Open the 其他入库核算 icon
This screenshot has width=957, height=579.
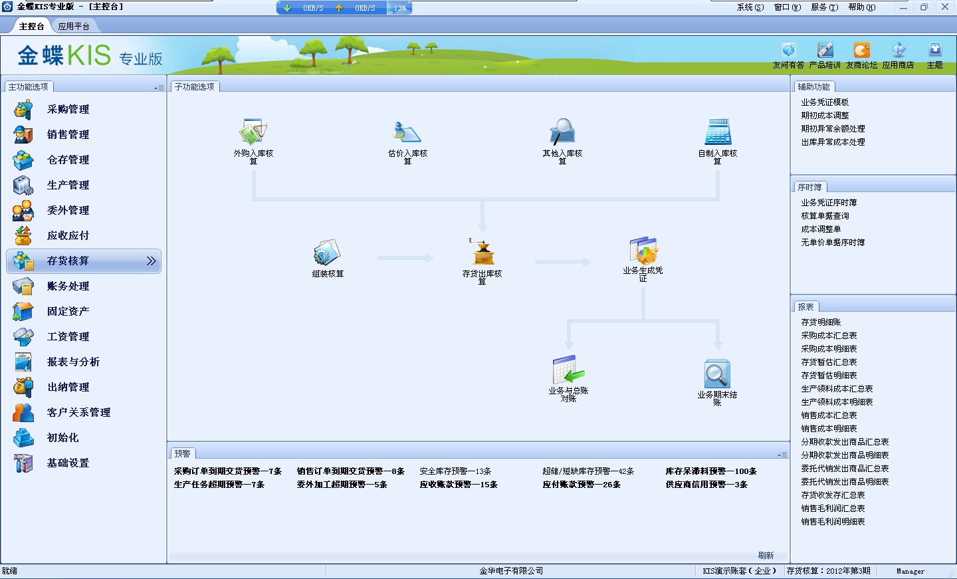tap(562, 132)
